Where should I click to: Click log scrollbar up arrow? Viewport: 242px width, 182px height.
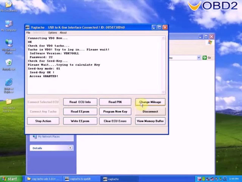click(163, 38)
